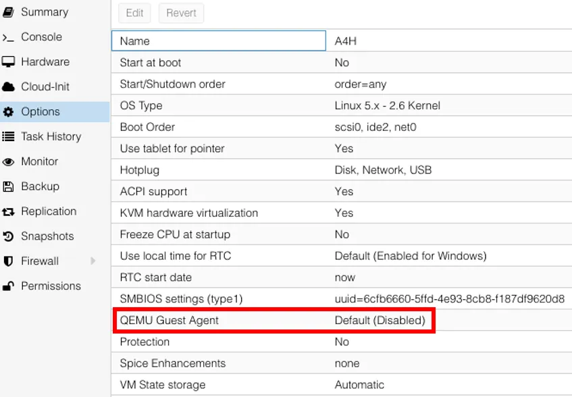Click the Console terminal prompt icon
The image size is (572, 397).
click(x=9, y=37)
